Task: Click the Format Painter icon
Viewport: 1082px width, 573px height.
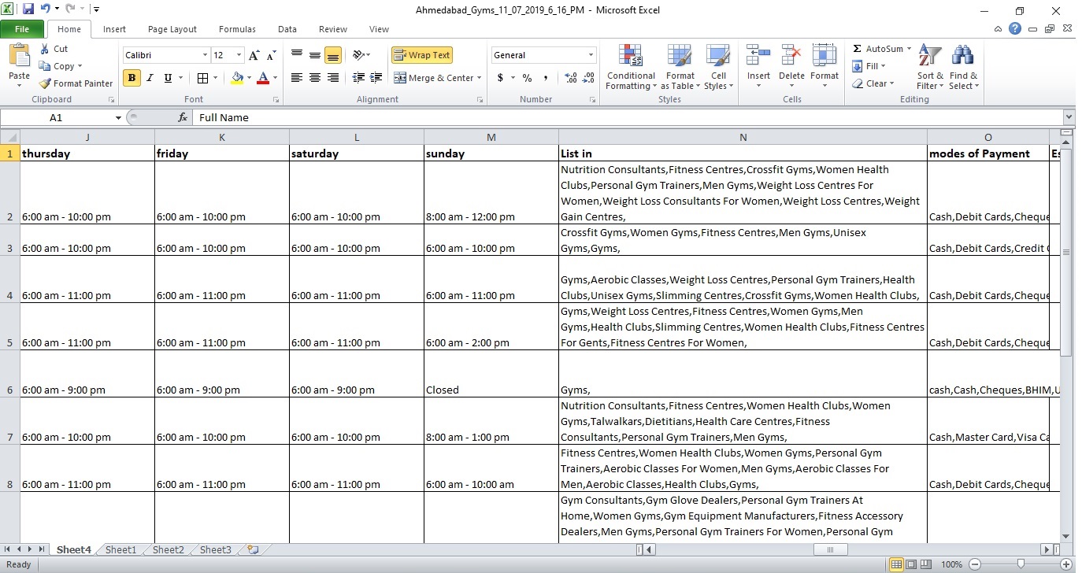Action: tap(46, 83)
